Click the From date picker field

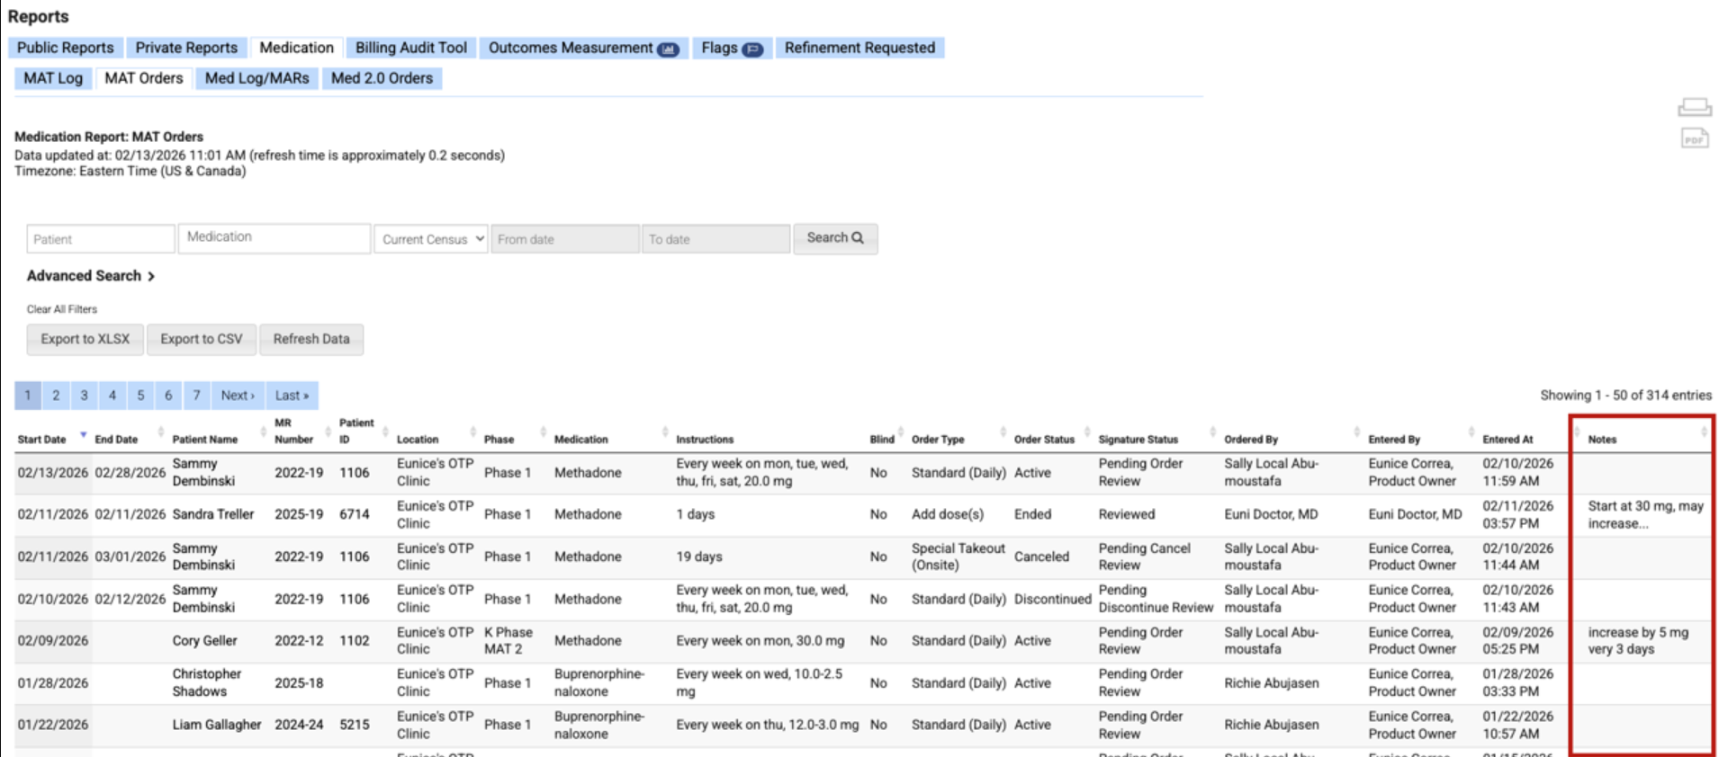click(564, 239)
